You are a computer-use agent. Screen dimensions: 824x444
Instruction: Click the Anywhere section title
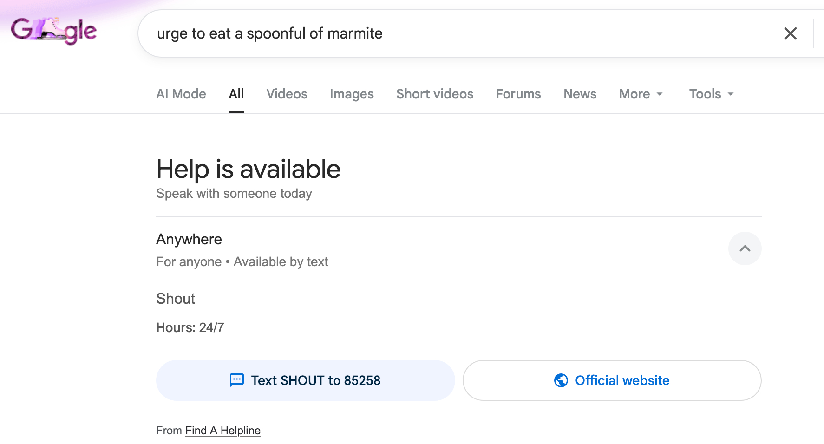click(x=189, y=239)
